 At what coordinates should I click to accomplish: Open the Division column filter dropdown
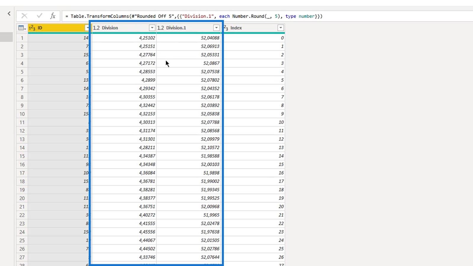pos(152,28)
